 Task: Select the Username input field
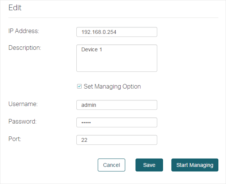pos(117,105)
